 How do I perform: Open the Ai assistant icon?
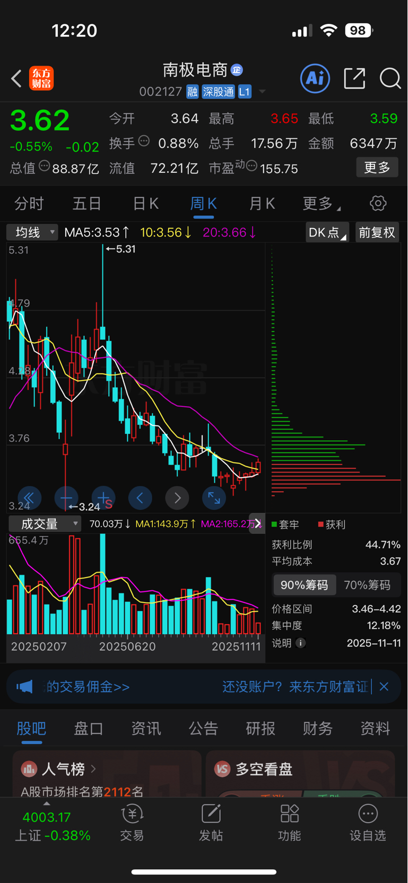click(x=315, y=78)
